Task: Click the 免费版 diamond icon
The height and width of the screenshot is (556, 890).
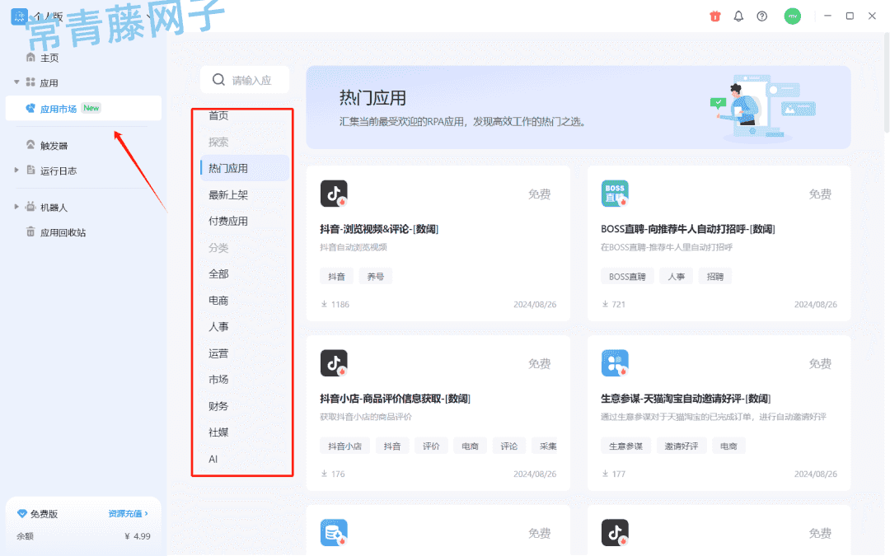Action: [x=21, y=513]
